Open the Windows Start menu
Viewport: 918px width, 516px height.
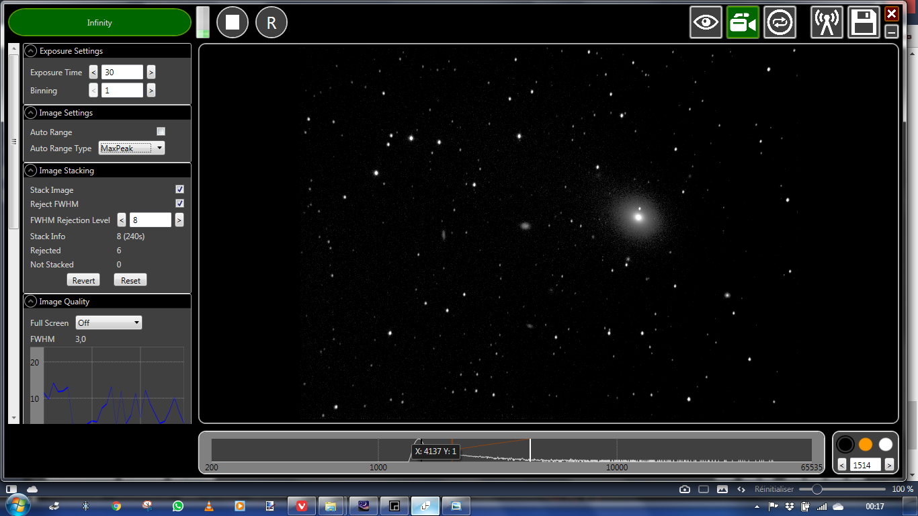pyautogui.click(x=17, y=506)
